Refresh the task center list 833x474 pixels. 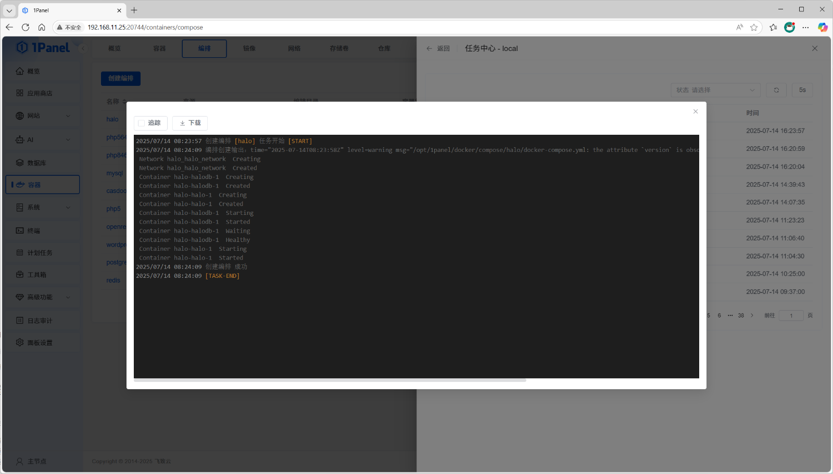tap(776, 89)
